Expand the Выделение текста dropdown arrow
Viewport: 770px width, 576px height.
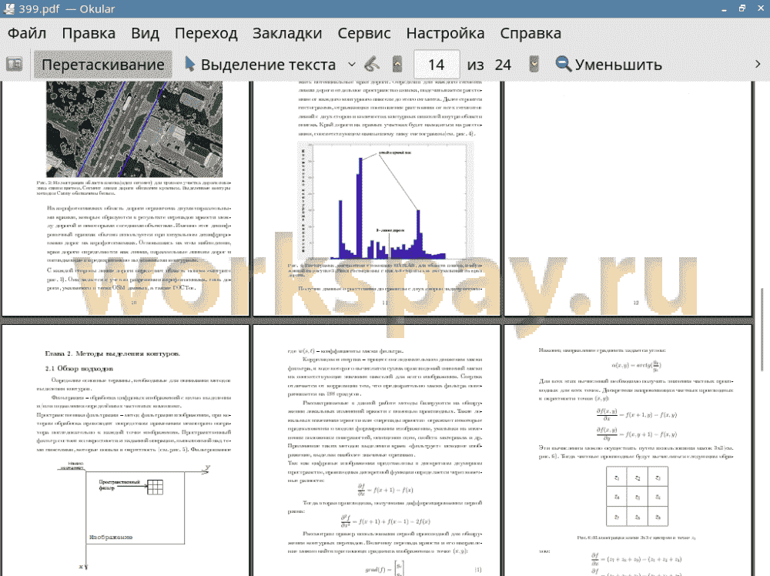[x=352, y=65]
